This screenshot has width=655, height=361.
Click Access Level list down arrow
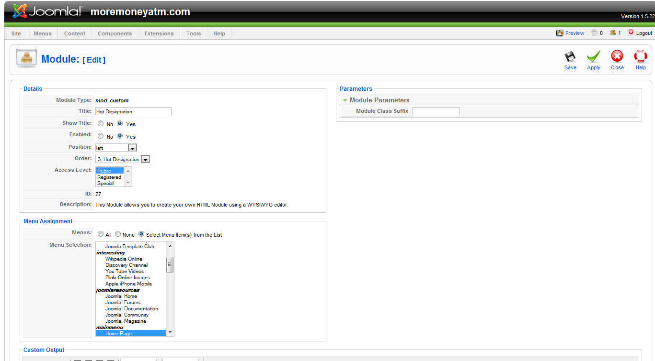click(128, 183)
